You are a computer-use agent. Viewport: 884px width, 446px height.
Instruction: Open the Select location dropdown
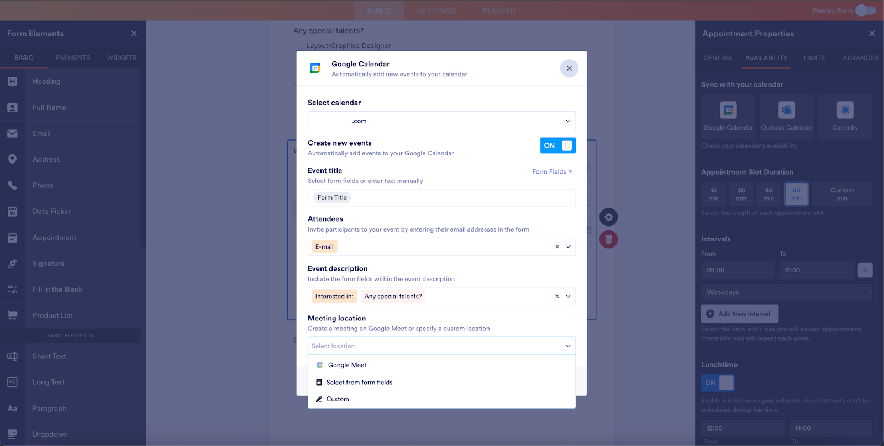441,346
